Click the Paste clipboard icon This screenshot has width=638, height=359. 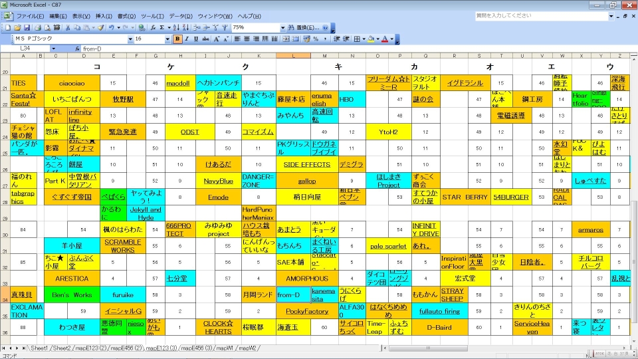86,28
